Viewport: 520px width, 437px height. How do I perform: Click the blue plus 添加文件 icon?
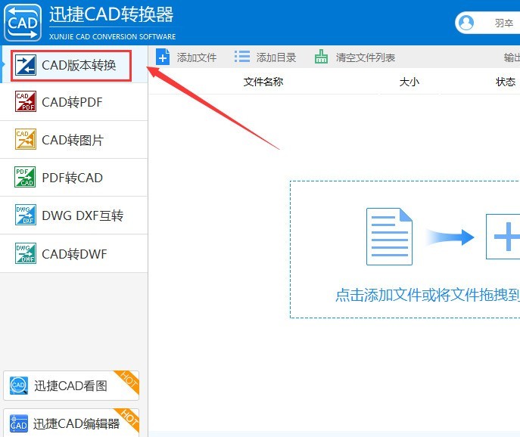[x=163, y=57]
